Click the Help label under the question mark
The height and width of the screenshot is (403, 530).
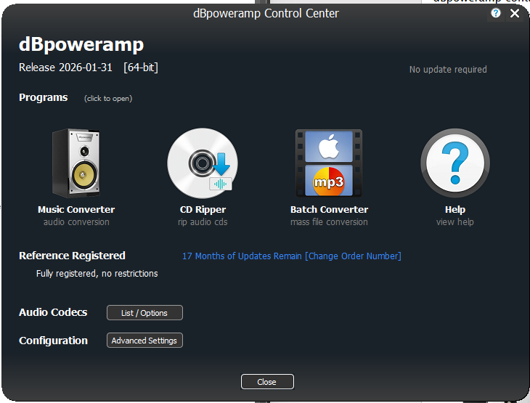click(x=455, y=210)
